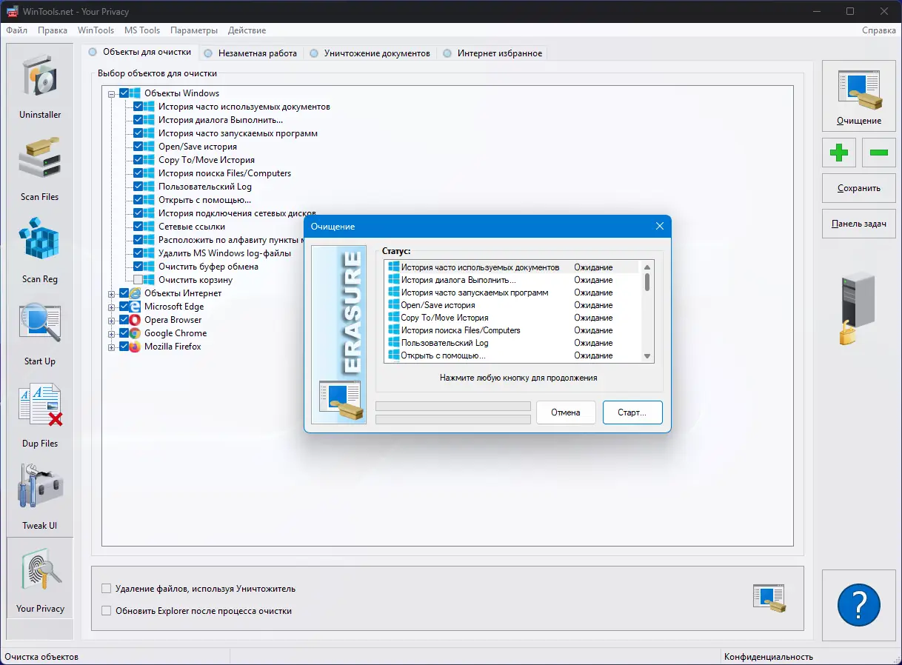Open help with blue question mark

coord(859,605)
